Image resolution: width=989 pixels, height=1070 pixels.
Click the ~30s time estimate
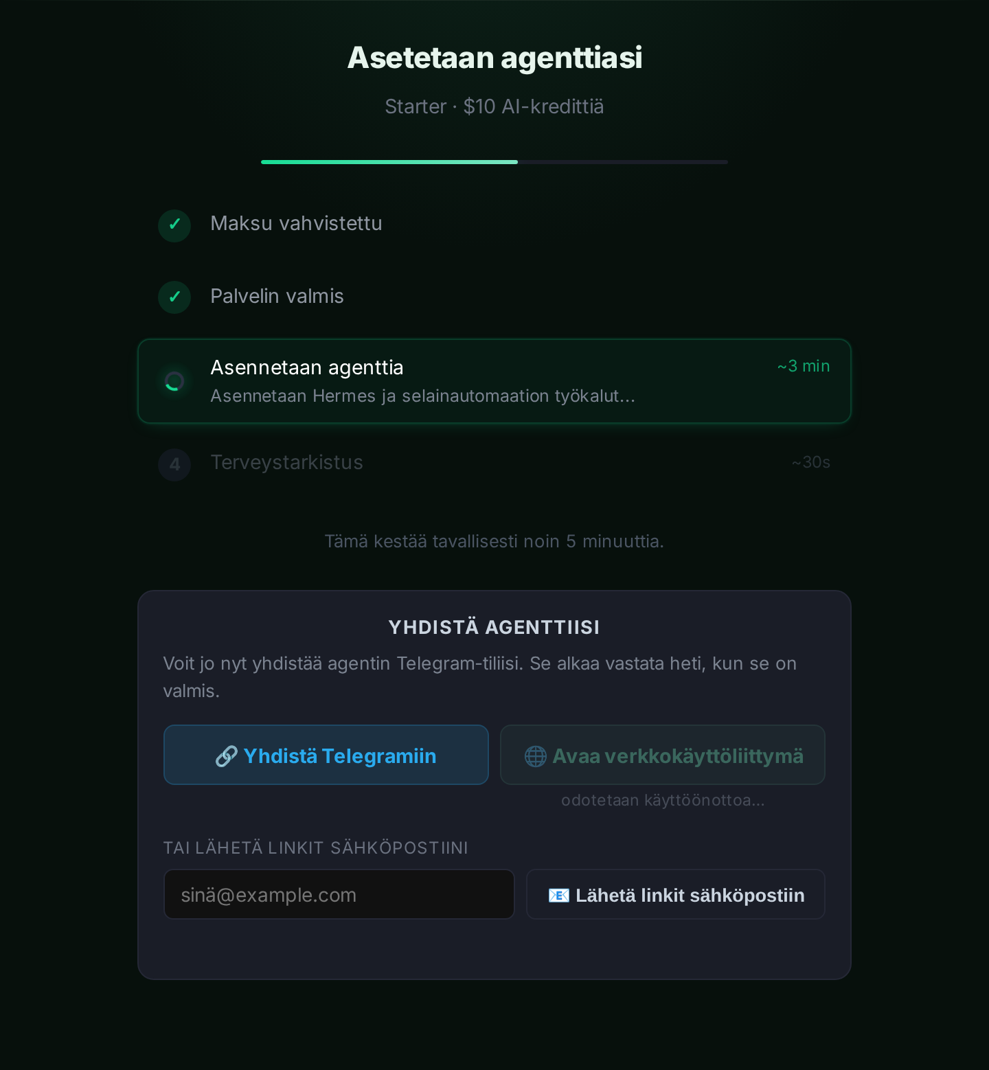click(x=811, y=462)
